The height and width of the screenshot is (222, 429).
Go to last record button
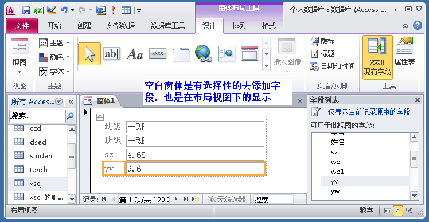pos(186,199)
